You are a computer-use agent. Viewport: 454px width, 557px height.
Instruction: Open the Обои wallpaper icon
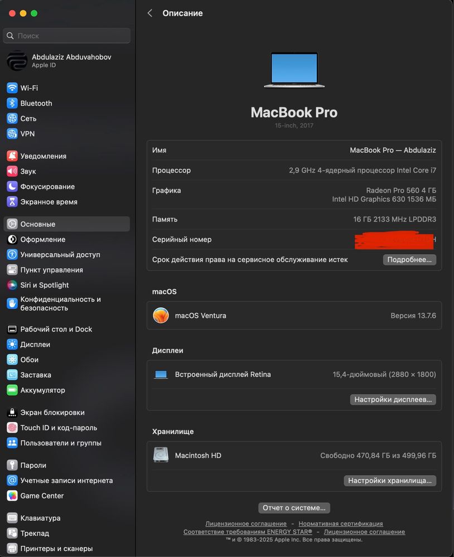click(12, 360)
